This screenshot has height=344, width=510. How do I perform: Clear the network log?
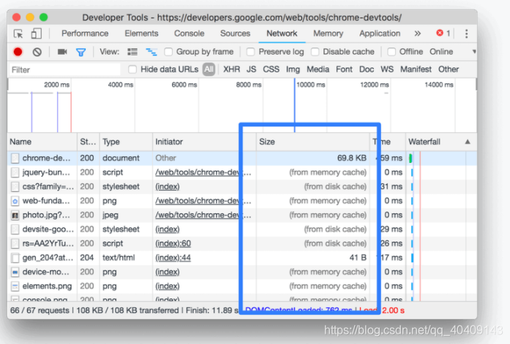click(37, 52)
